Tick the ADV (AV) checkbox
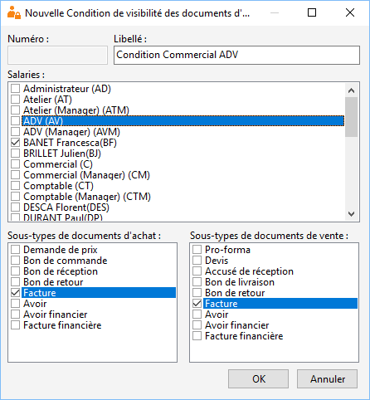 [x=16, y=121]
